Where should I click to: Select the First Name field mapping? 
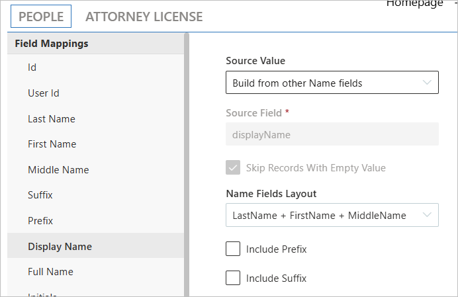click(x=95, y=144)
